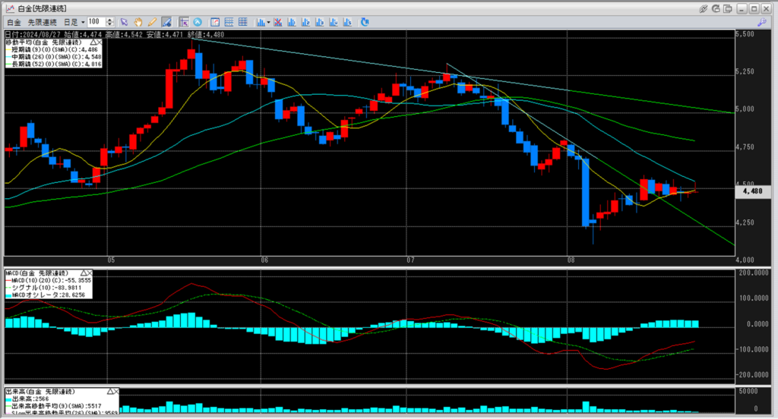Image resolution: width=778 pixels, height=419 pixels.
Task: Click the link chain icon in title bar
Action: [x=703, y=8]
